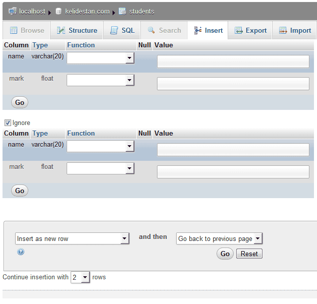317x304 pixels.
Task: Open function dropdown for mark in first form
Action: (100, 80)
